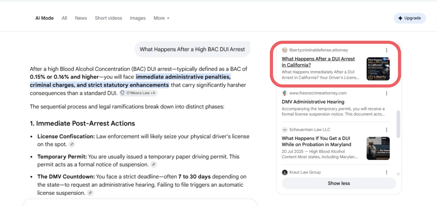
Task: Open DUI While on Probation in Maryland link
Action: (316, 141)
